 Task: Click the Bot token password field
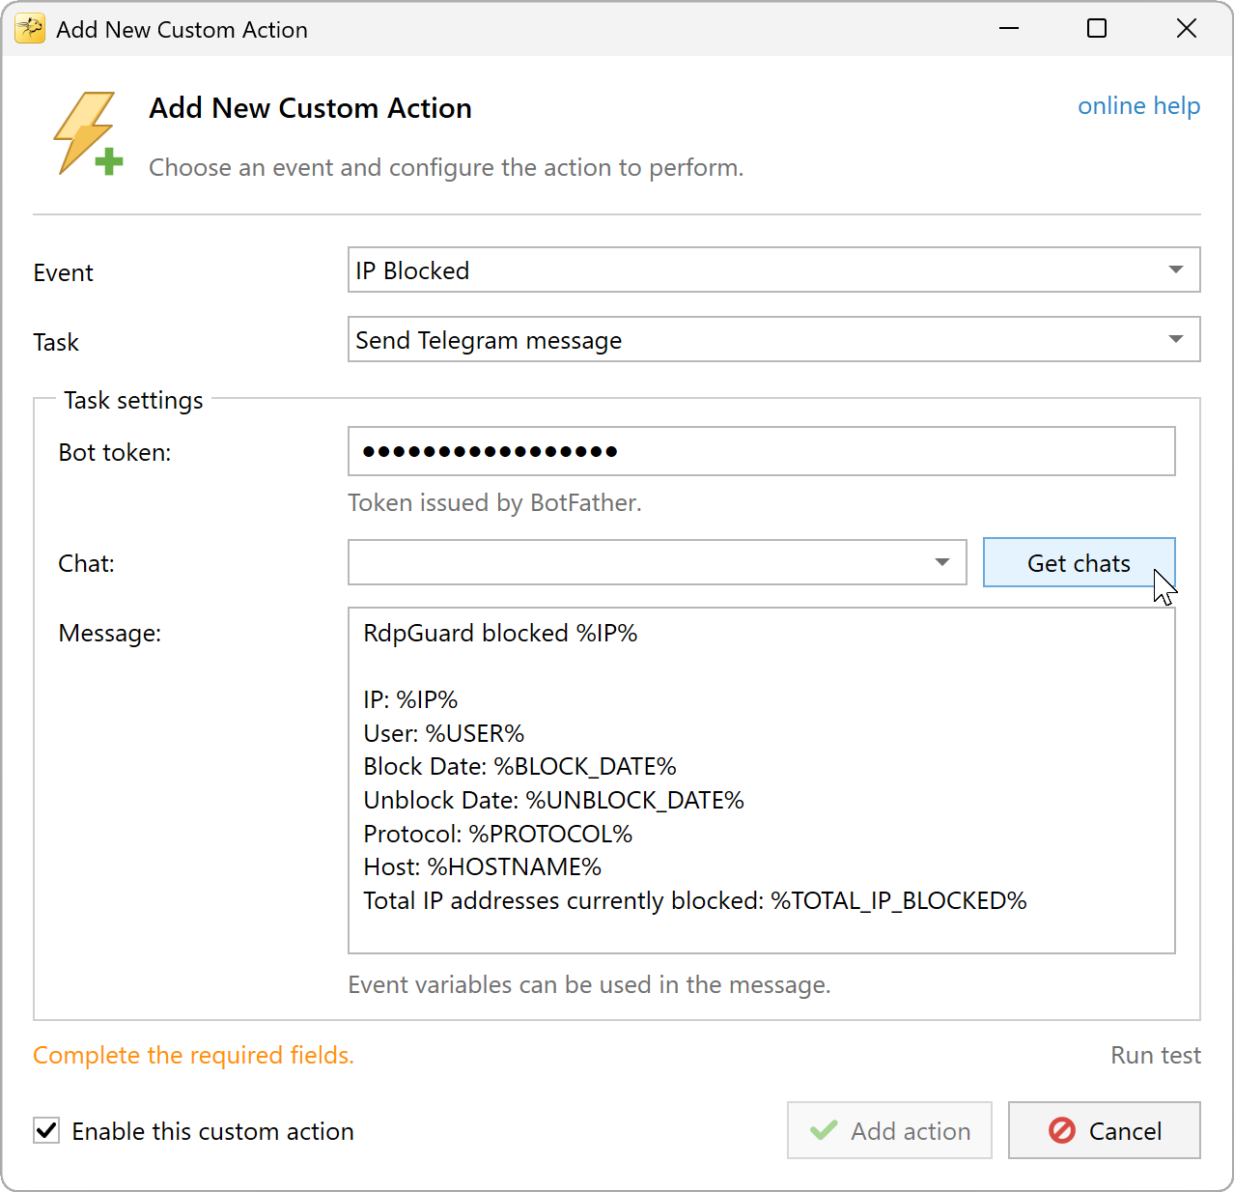761,451
